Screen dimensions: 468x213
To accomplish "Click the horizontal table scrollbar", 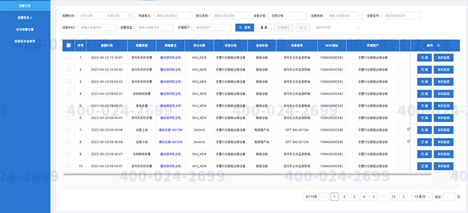I will tap(247, 174).
